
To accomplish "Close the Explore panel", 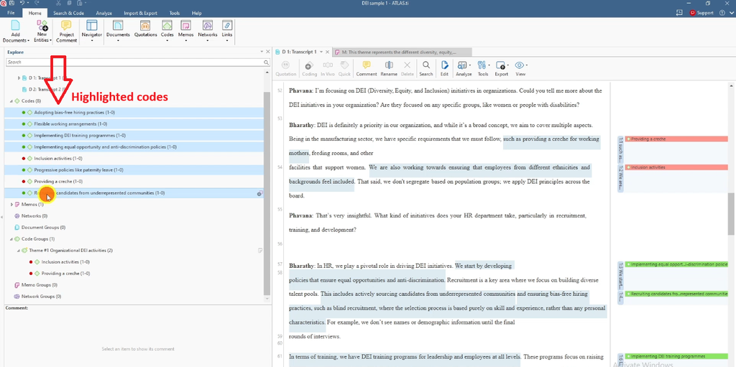I will [268, 52].
